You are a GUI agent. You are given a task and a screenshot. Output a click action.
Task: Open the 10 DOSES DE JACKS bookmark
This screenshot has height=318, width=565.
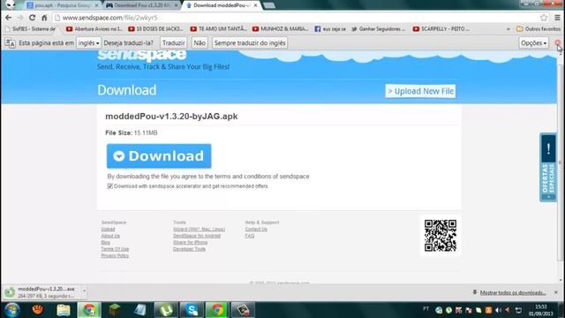(156, 29)
